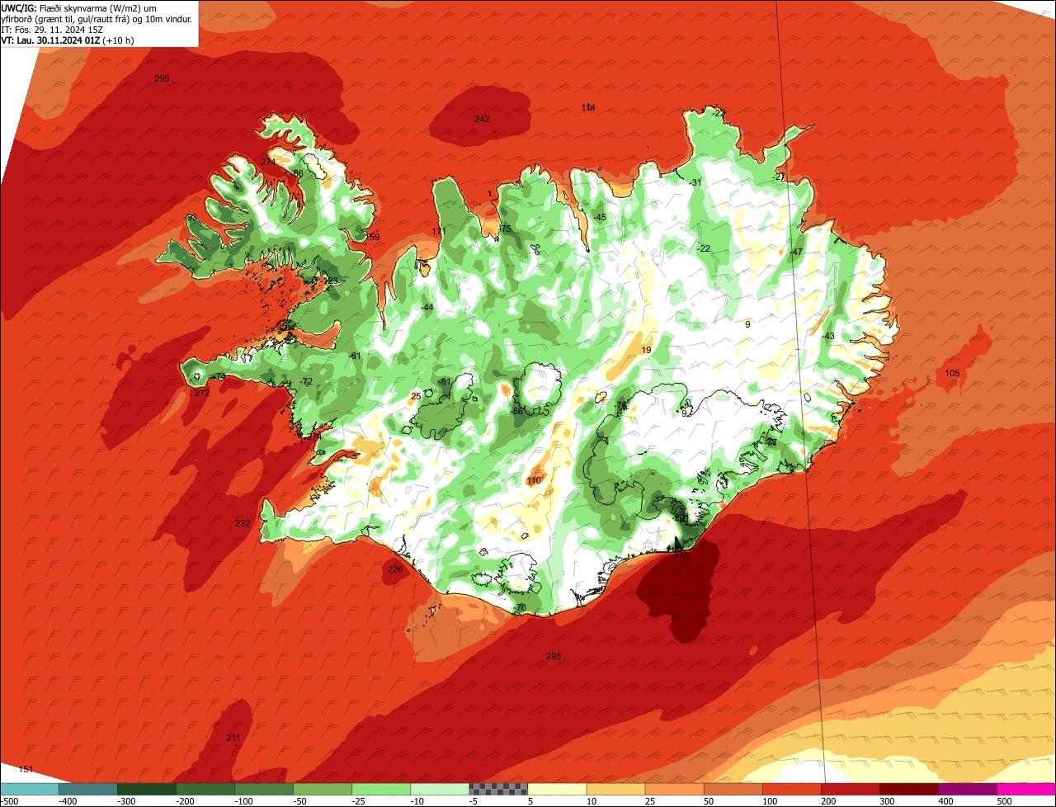Click the '9' map value

tap(747, 324)
